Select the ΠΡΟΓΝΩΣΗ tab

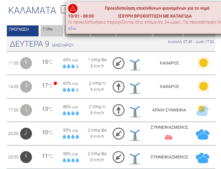23,31
